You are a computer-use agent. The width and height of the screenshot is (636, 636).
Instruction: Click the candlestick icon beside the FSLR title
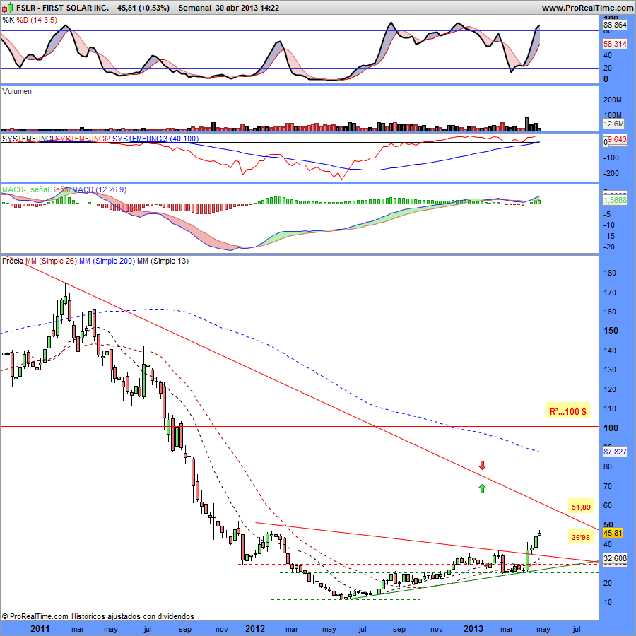point(8,7)
